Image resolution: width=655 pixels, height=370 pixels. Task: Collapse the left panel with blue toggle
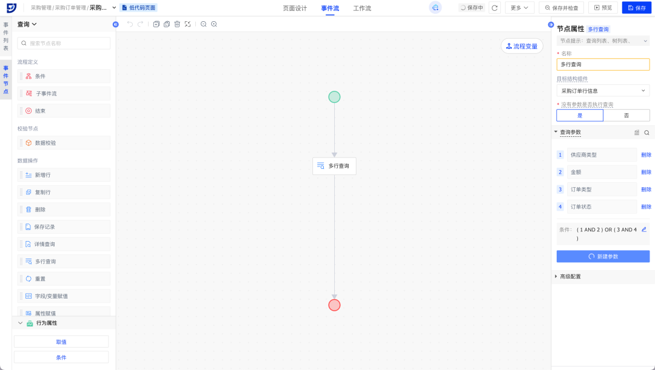[x=116, y=24]
